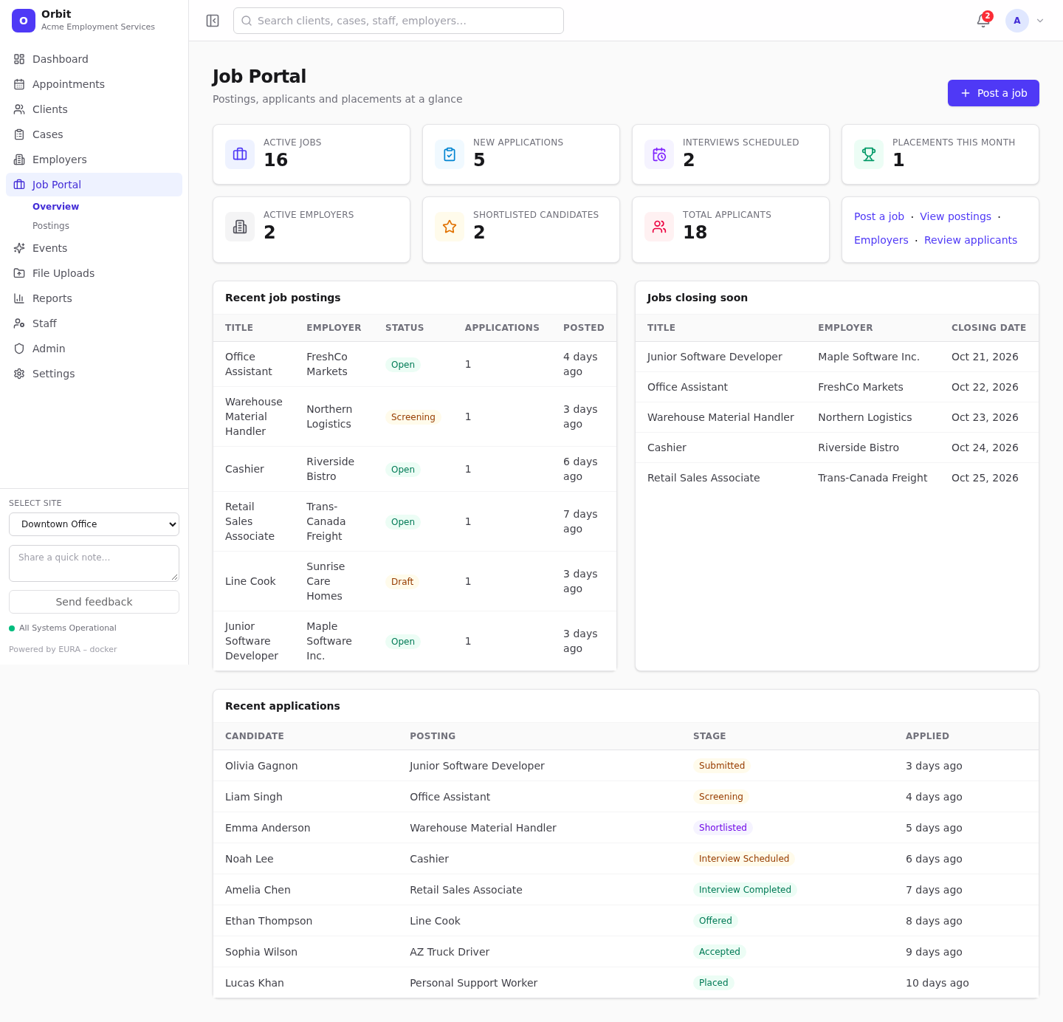Toggle the sidebar collapse icon
The image size is (1063, 1022).
click(x=213, y=21)
